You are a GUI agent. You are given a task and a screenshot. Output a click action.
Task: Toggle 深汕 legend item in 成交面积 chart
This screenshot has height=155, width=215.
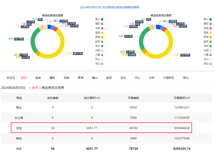208,64
